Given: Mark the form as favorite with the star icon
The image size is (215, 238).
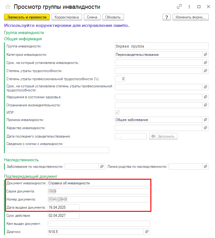Looking at the screenshot, I should 8,7.
